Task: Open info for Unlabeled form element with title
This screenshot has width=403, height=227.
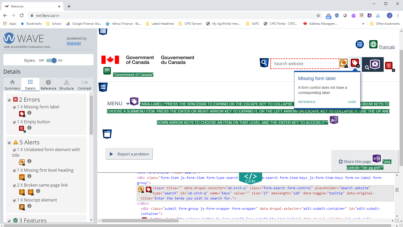Action: 29,161
